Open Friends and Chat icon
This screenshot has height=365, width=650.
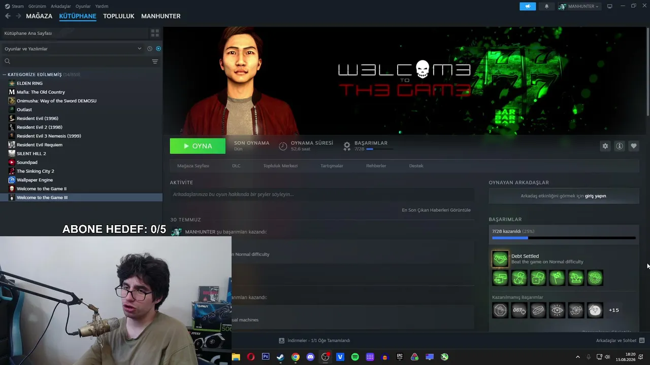[x=642, y=341]
